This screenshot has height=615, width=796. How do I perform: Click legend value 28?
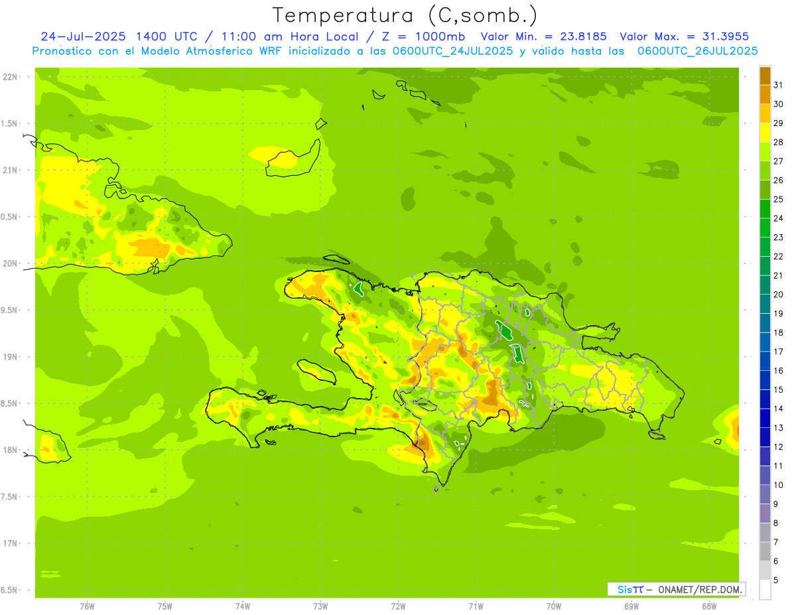tap(779, 142)
